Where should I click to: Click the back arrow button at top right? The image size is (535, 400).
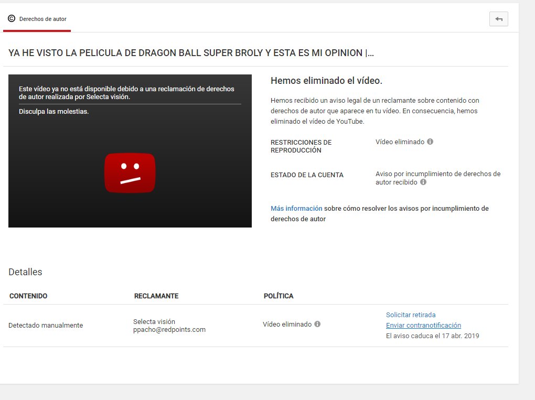(498, 19)
